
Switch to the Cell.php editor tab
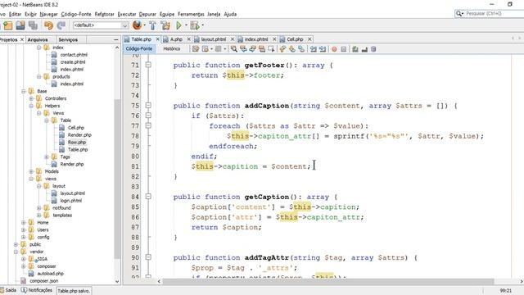[x=295, y=39]
